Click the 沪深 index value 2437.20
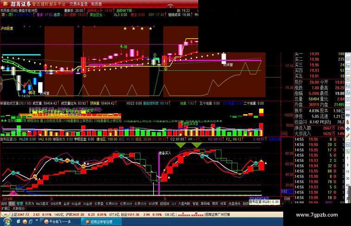351x226 pixels. (78, 214)
